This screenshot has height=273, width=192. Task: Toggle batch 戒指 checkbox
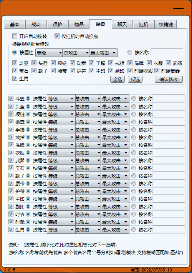pyautogui.click(x=111, y=63)
